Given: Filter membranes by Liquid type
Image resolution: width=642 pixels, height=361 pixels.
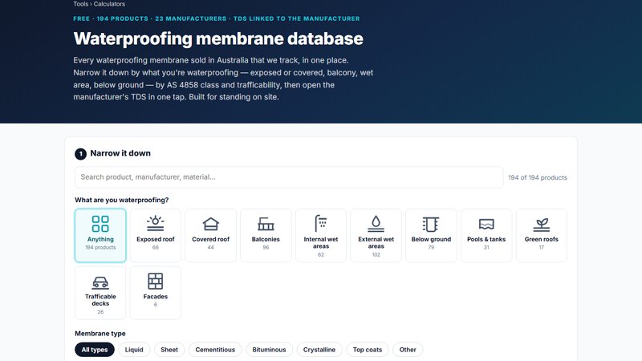Looking at the screenshot, I should point(134,350).
